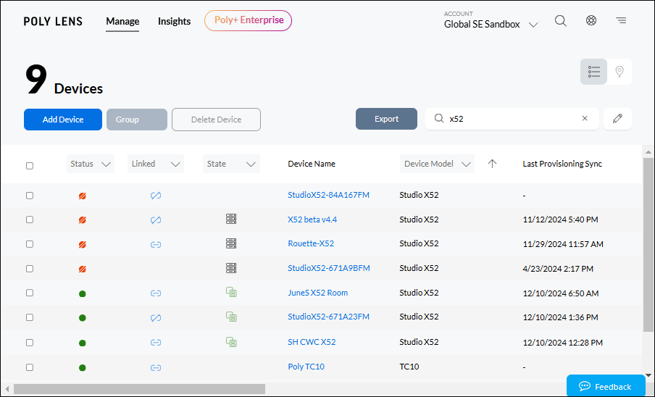Check the box for StudioX52-84A167FM
655x397 pixels.
pyautogui.click(x=30, y=196)
